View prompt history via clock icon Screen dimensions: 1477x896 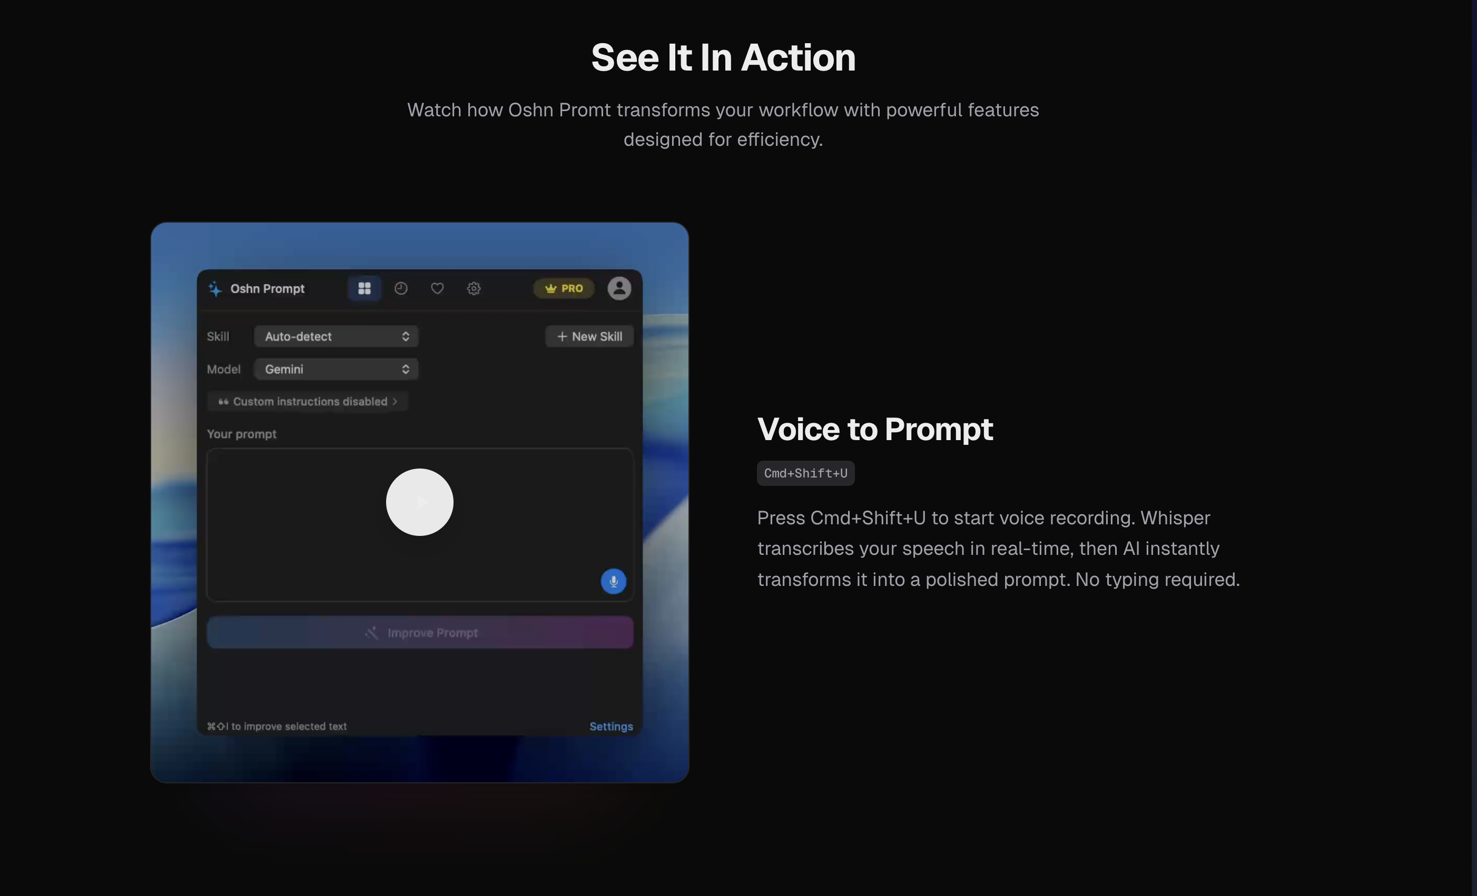pos(400,288)
